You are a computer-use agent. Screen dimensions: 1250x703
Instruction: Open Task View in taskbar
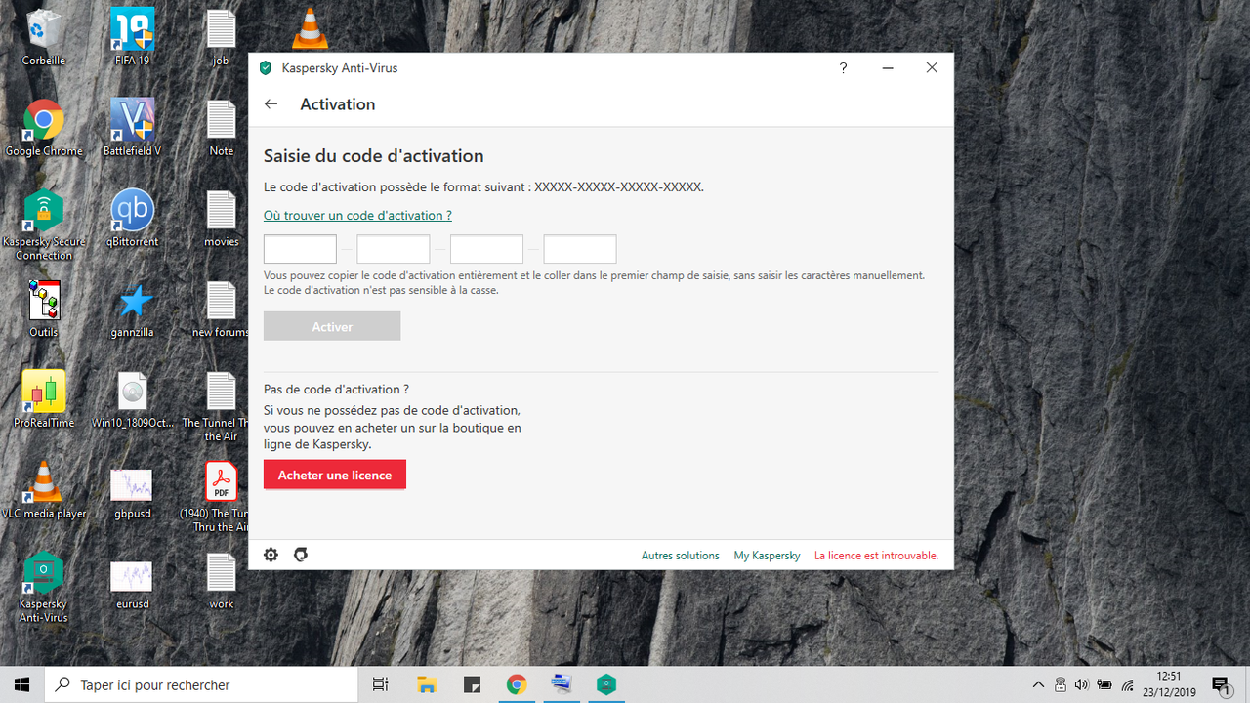(x=381, y=684)
